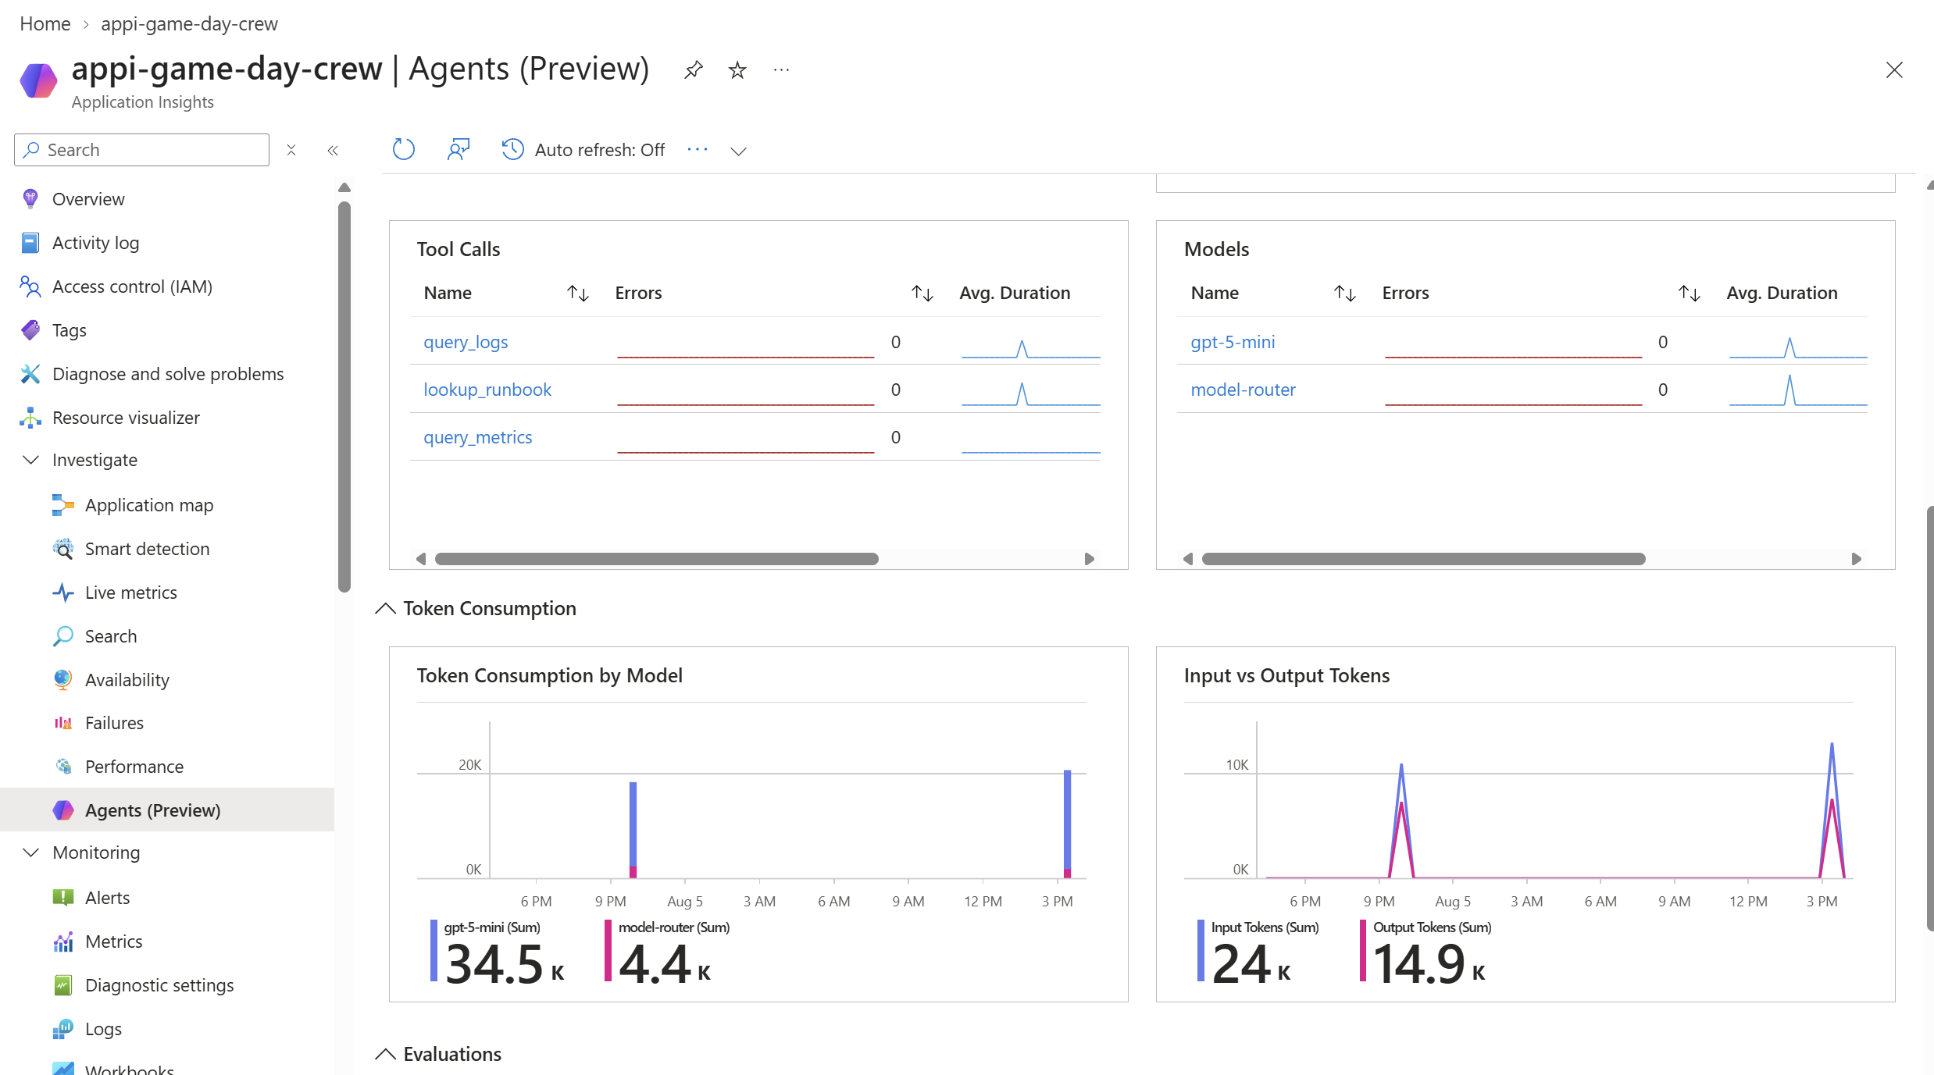Screen dimensions: 1934x1075
Task: Collapse the Token Consumption section
Action: pos(385,608)
